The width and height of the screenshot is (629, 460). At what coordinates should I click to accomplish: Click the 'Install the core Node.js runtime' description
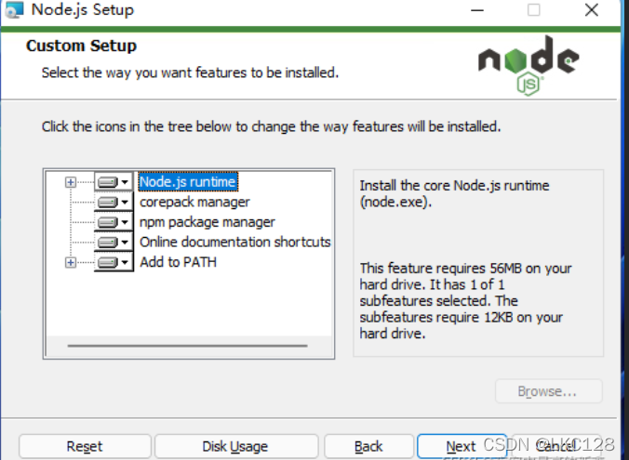click(x=454, y=193)
